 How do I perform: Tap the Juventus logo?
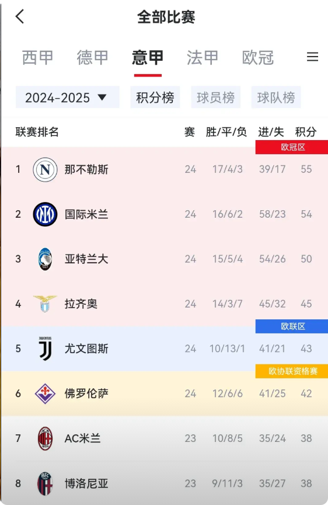(x=45, y=349)
